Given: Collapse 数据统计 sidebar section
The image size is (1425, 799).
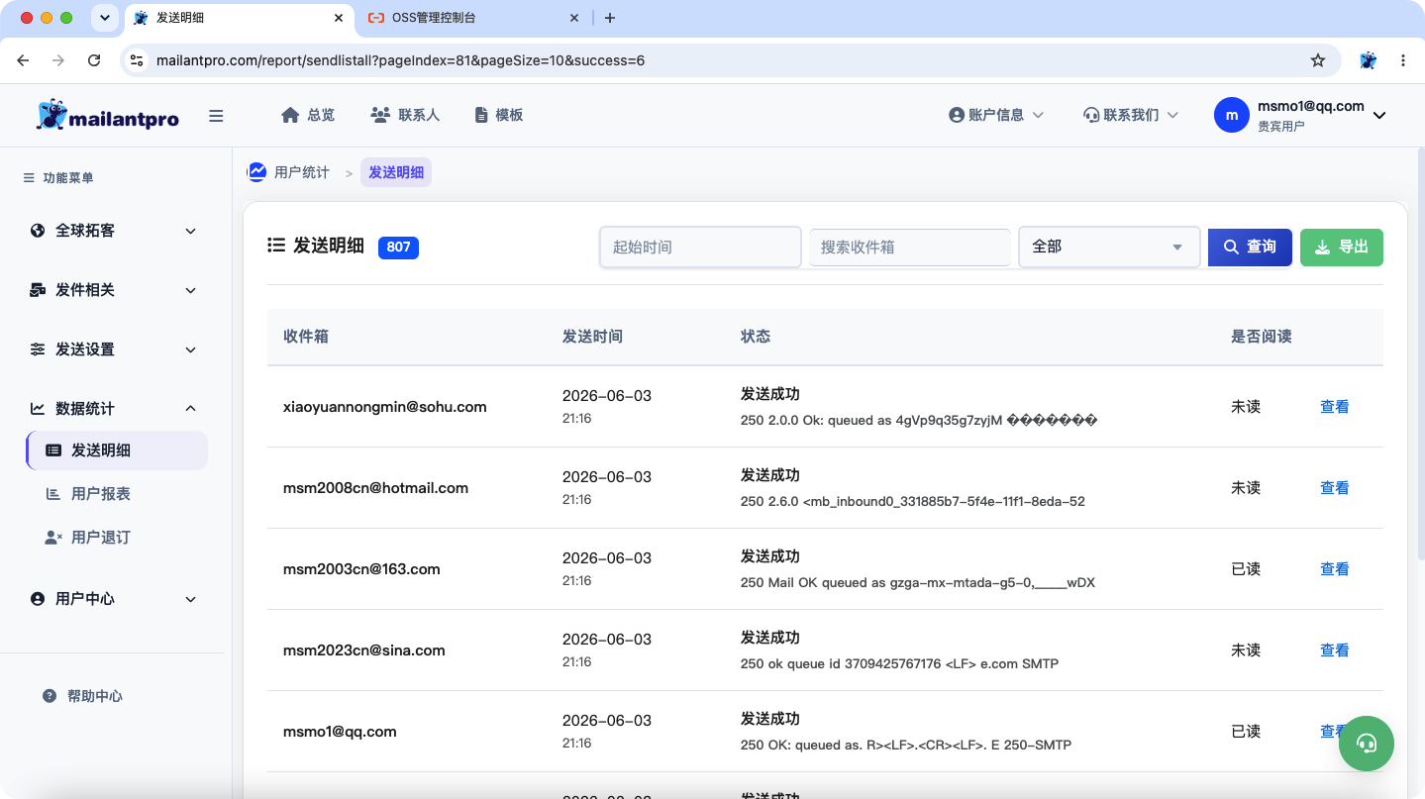Looking at the screenshot, I should 112,408.
